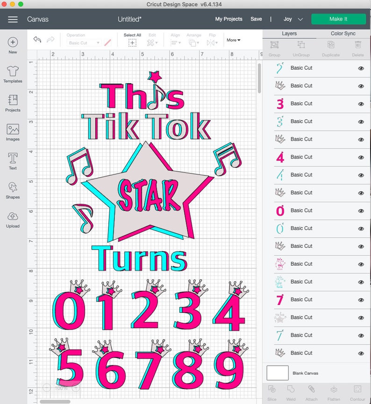371x404 pixels.
Task: Toggle visibility of teal 4 outline layer
Action: point(361,175)
